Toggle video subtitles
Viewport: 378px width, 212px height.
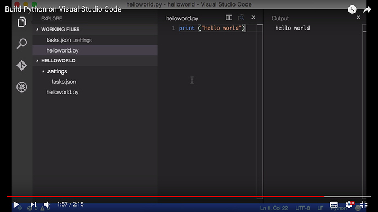334,204
